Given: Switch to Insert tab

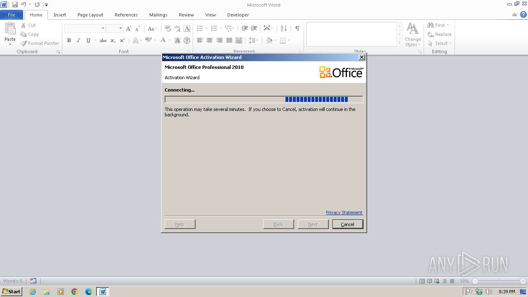Looking at the screenshot, I should pyautogui.click(x=60, y=15).
